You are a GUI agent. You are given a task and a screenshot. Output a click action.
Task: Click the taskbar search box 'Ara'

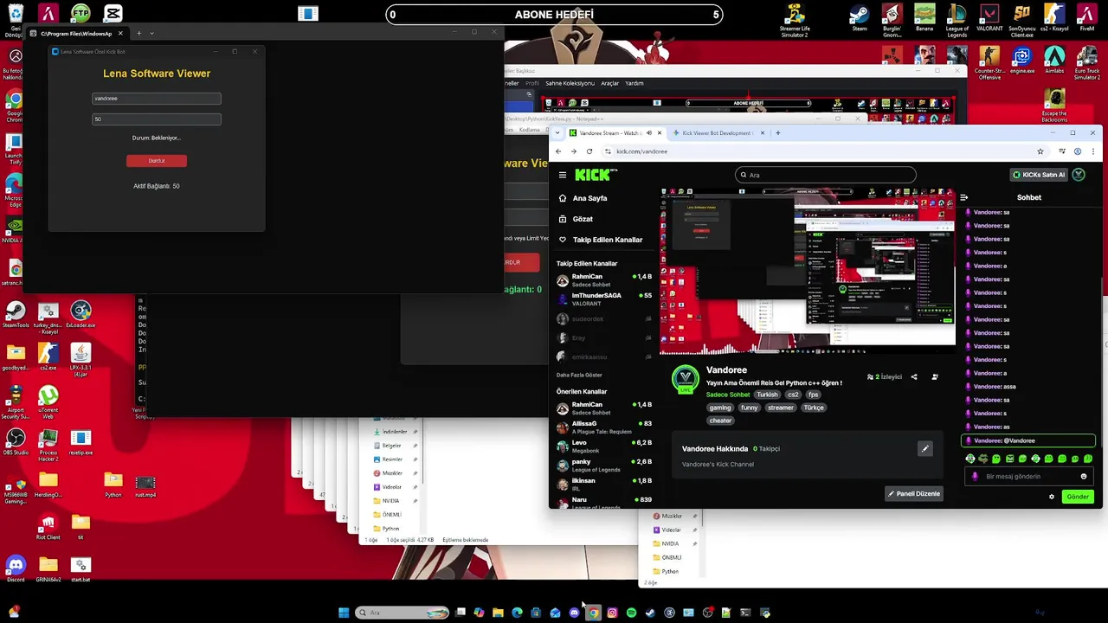pyautogui.click(x=403, y=613)
